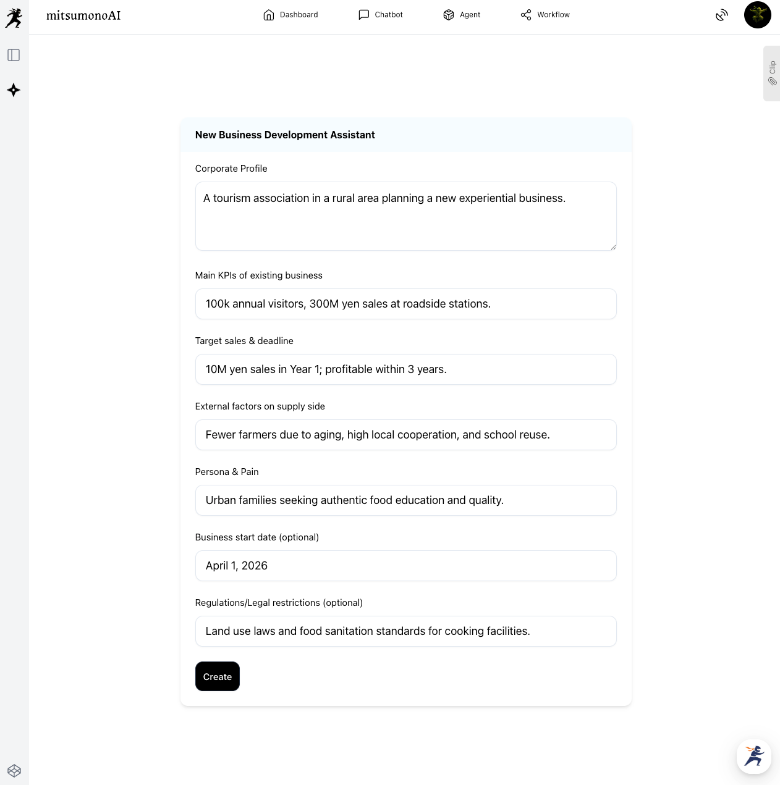Focus the Corporate Profile text area
The height and width of the screenshot is (785, 780).
pos(405,216)
